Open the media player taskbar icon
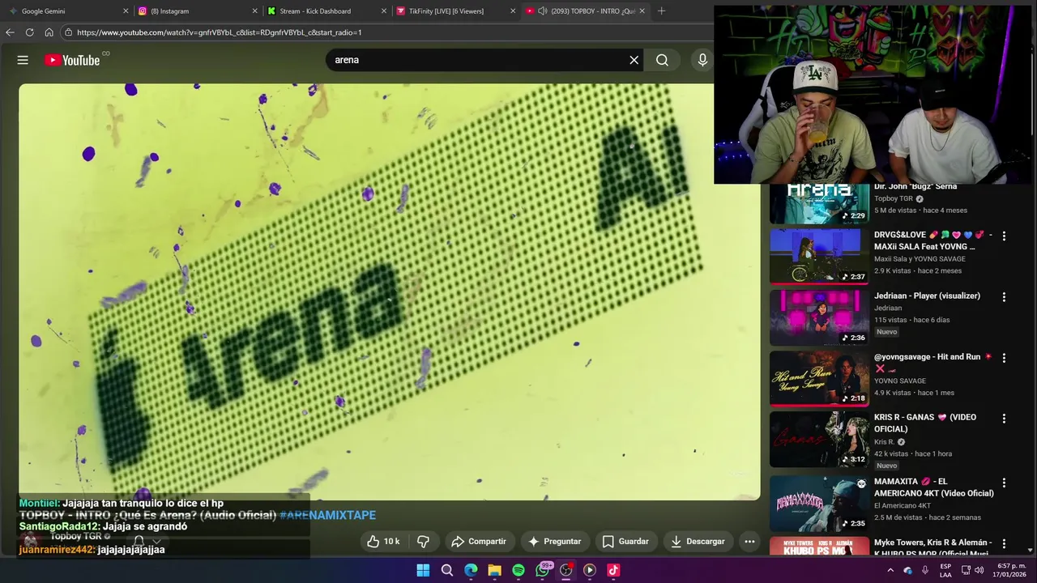The height and width of the screenshot is (583, 1037). (590, 570)
